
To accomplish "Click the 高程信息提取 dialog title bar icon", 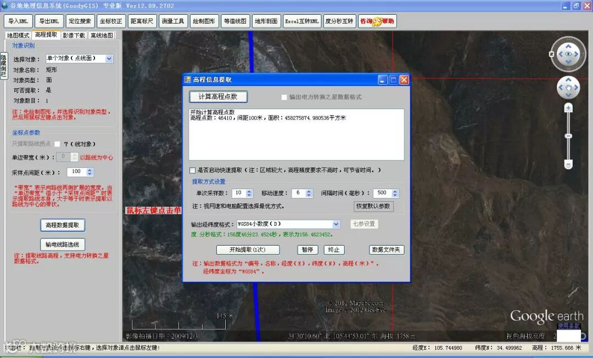I will point(187,79).
